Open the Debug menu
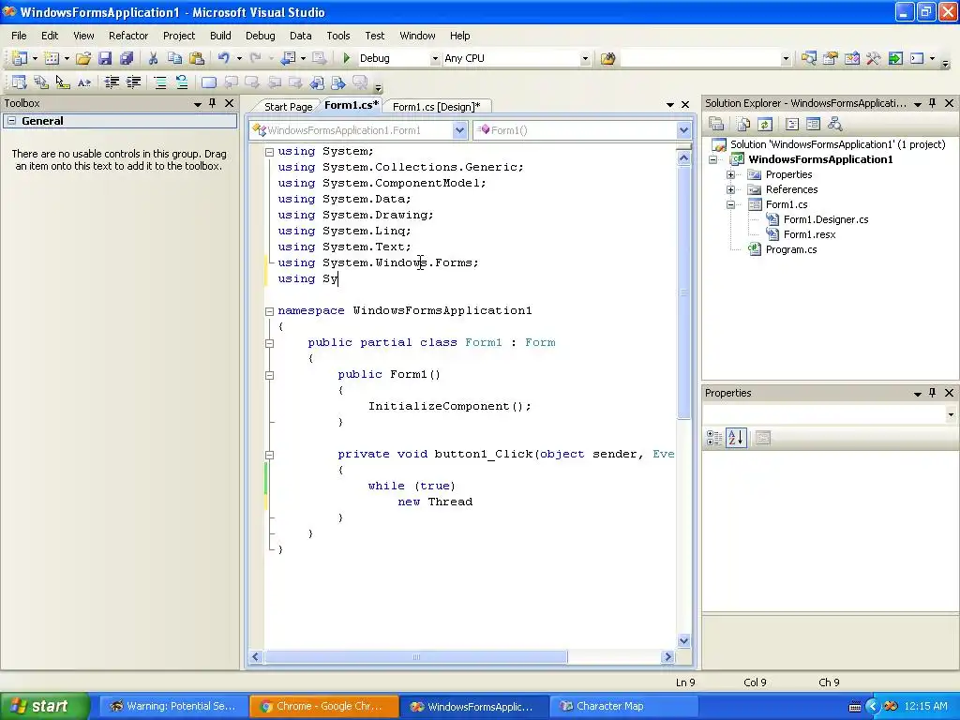The height and width of the screenshot is (720, 960). (261, 36)
